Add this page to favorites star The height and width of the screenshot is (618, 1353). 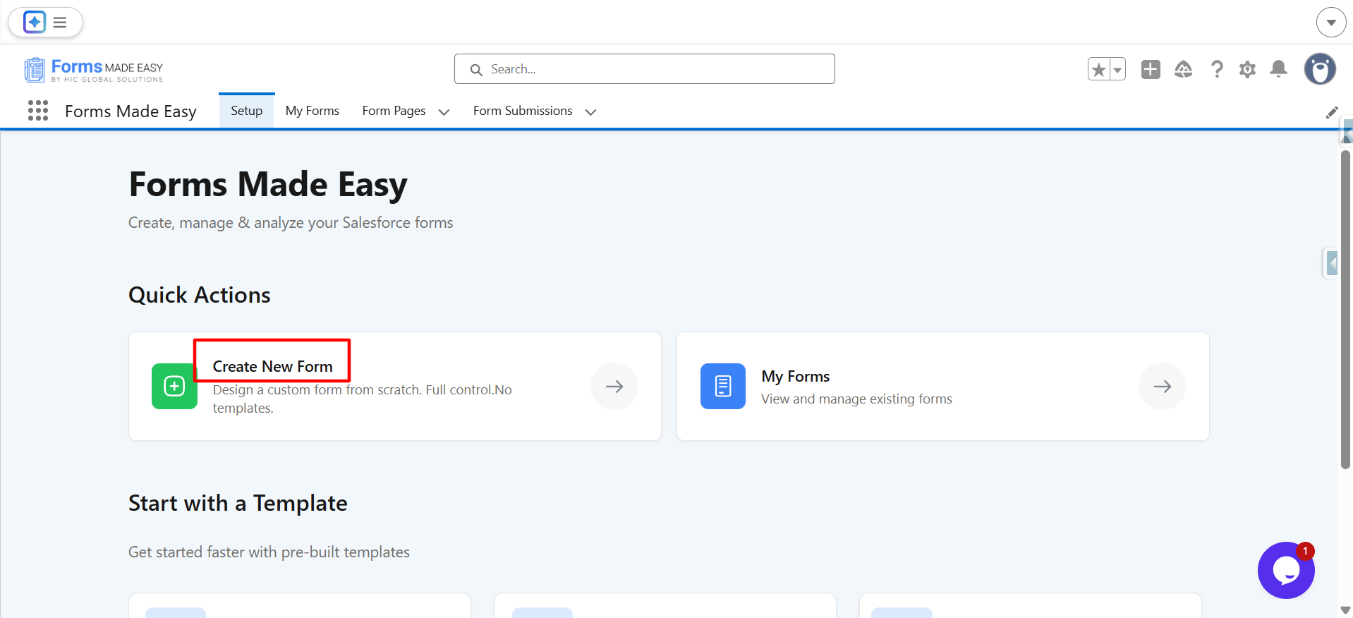click(1098, 69)
